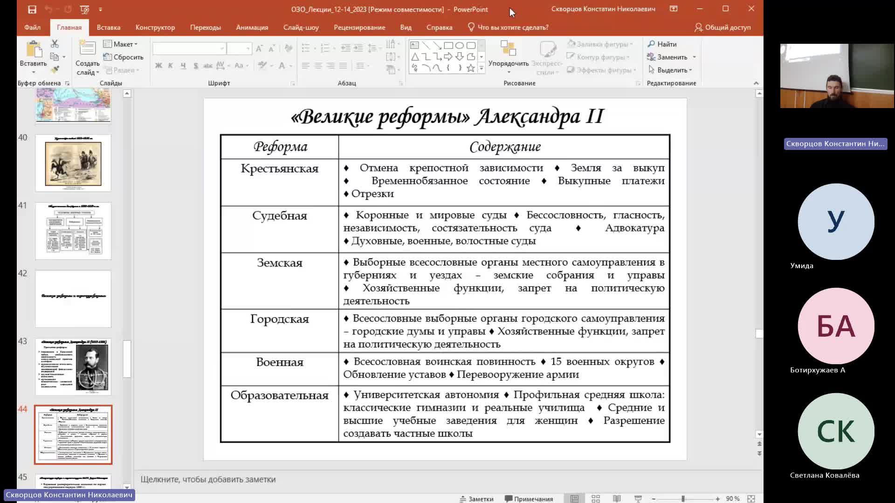This screenshot has width=895, height=503.
Task: Expand the Replace (Заменить) dropdown arrow
Action: point(694,57)
